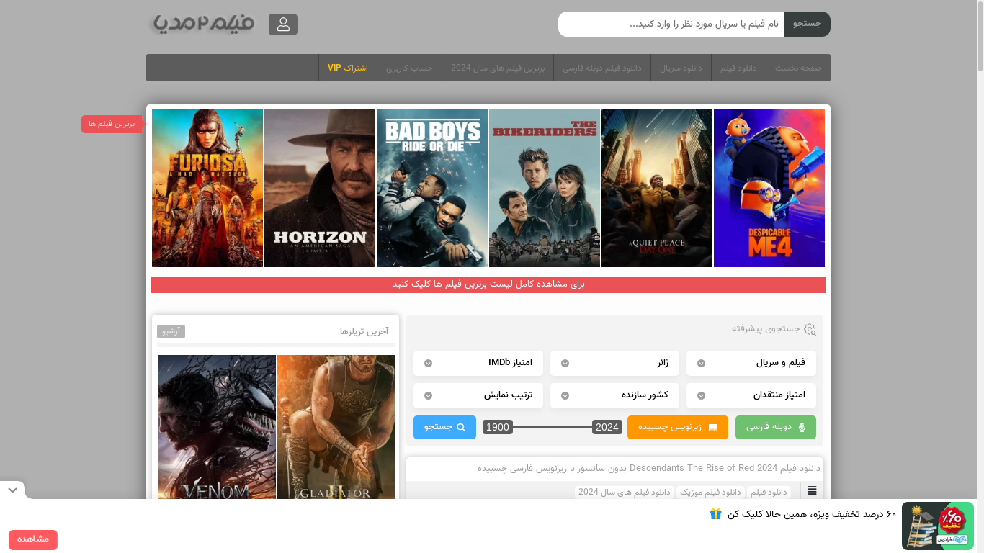Click the gift icon in the ad text
The image size is (984, 553).
[x=715, y=514]
